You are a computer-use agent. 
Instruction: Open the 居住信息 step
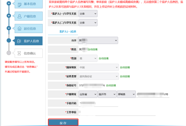click(29, 29)
